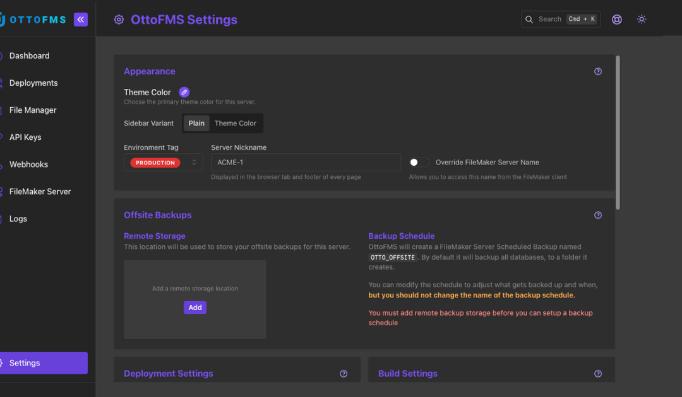682x397 pixels.
Task: Click the Appearance section heading
Action: click(x=149, y=71)
